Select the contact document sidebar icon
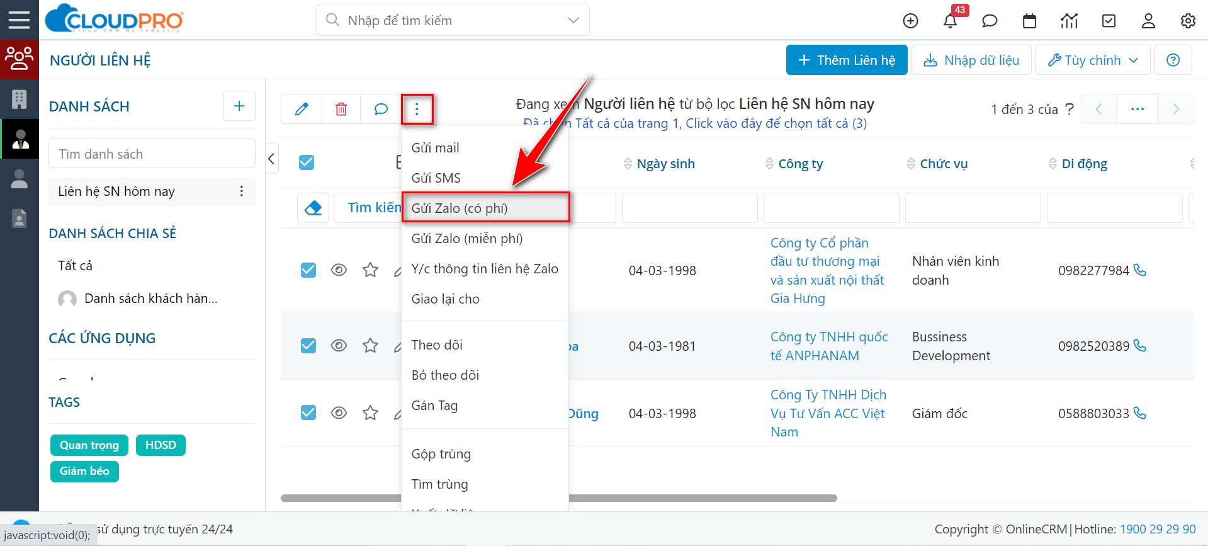Viewport: 1208px width, 546px height. click(20, 218)
